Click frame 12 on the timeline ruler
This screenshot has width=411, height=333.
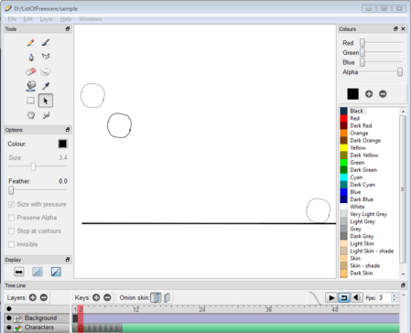pos(136,309)
